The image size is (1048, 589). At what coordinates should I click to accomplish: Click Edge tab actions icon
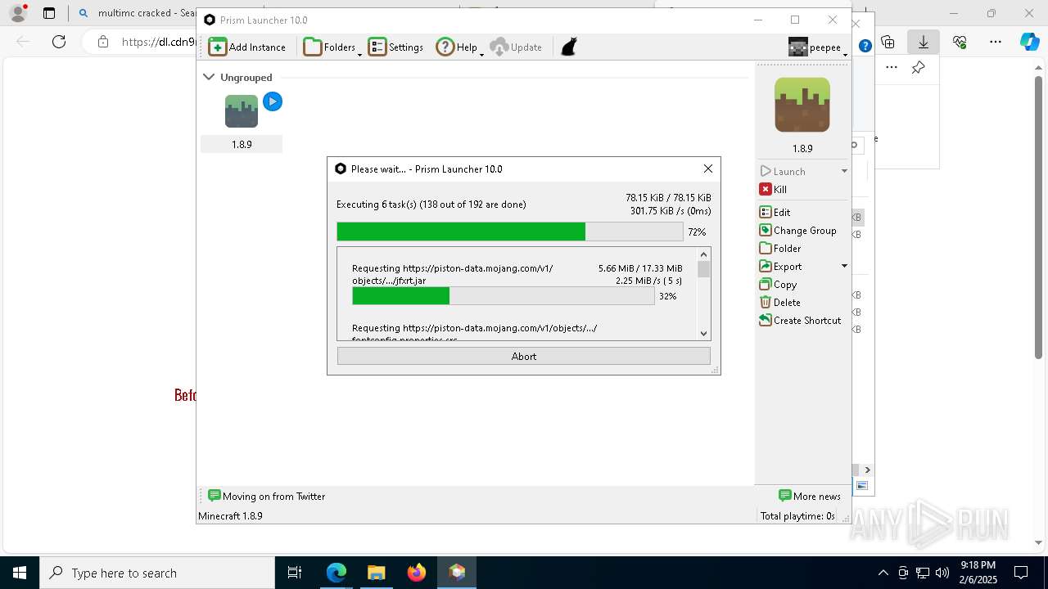coord(49,13)
